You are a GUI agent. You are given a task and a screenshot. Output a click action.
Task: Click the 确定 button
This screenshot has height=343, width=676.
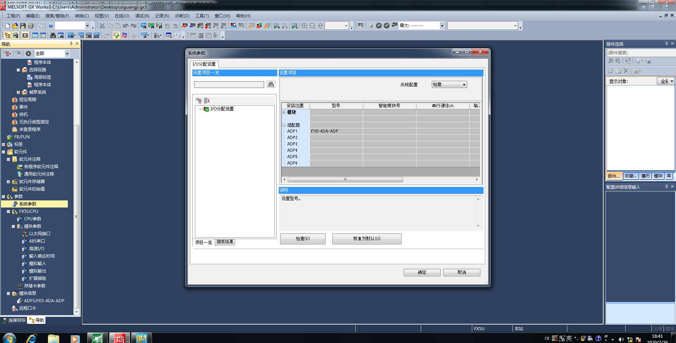(422, 272)
